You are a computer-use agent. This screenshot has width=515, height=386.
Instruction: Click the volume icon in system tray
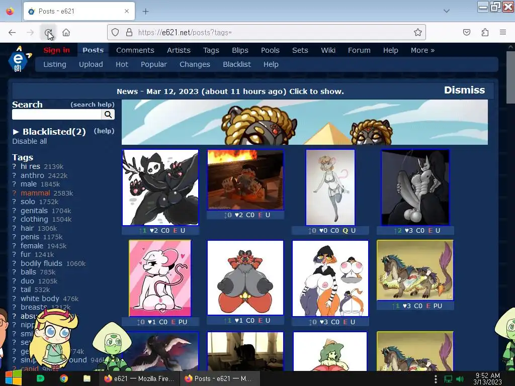[x=460, y=379]
